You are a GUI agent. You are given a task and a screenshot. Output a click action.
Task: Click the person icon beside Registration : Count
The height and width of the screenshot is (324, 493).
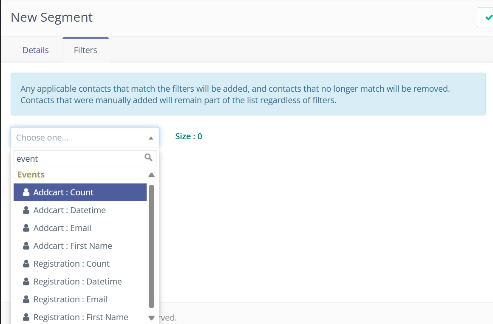[26, 264]
